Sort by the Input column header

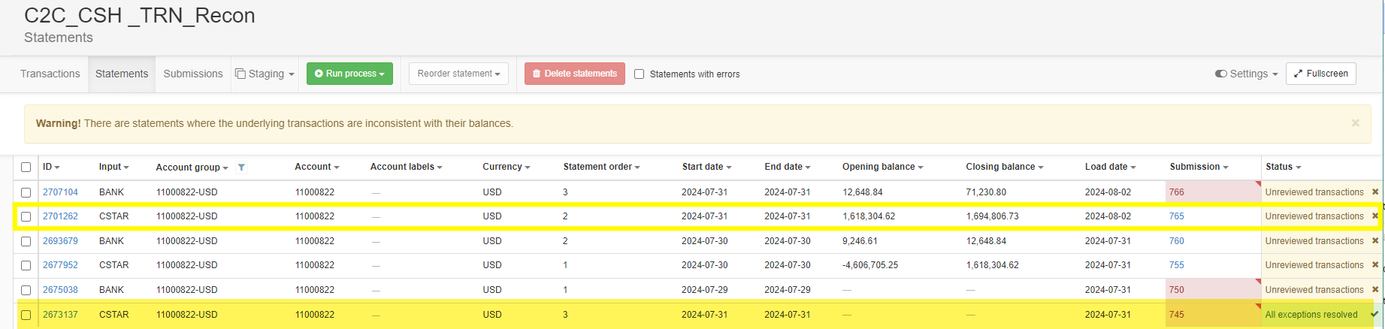click(113, 167)
